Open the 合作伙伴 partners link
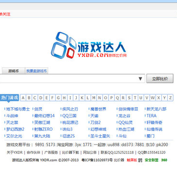The height and width of the screenshot is (177, 177). pyautogui.click(x=33, y=152)
